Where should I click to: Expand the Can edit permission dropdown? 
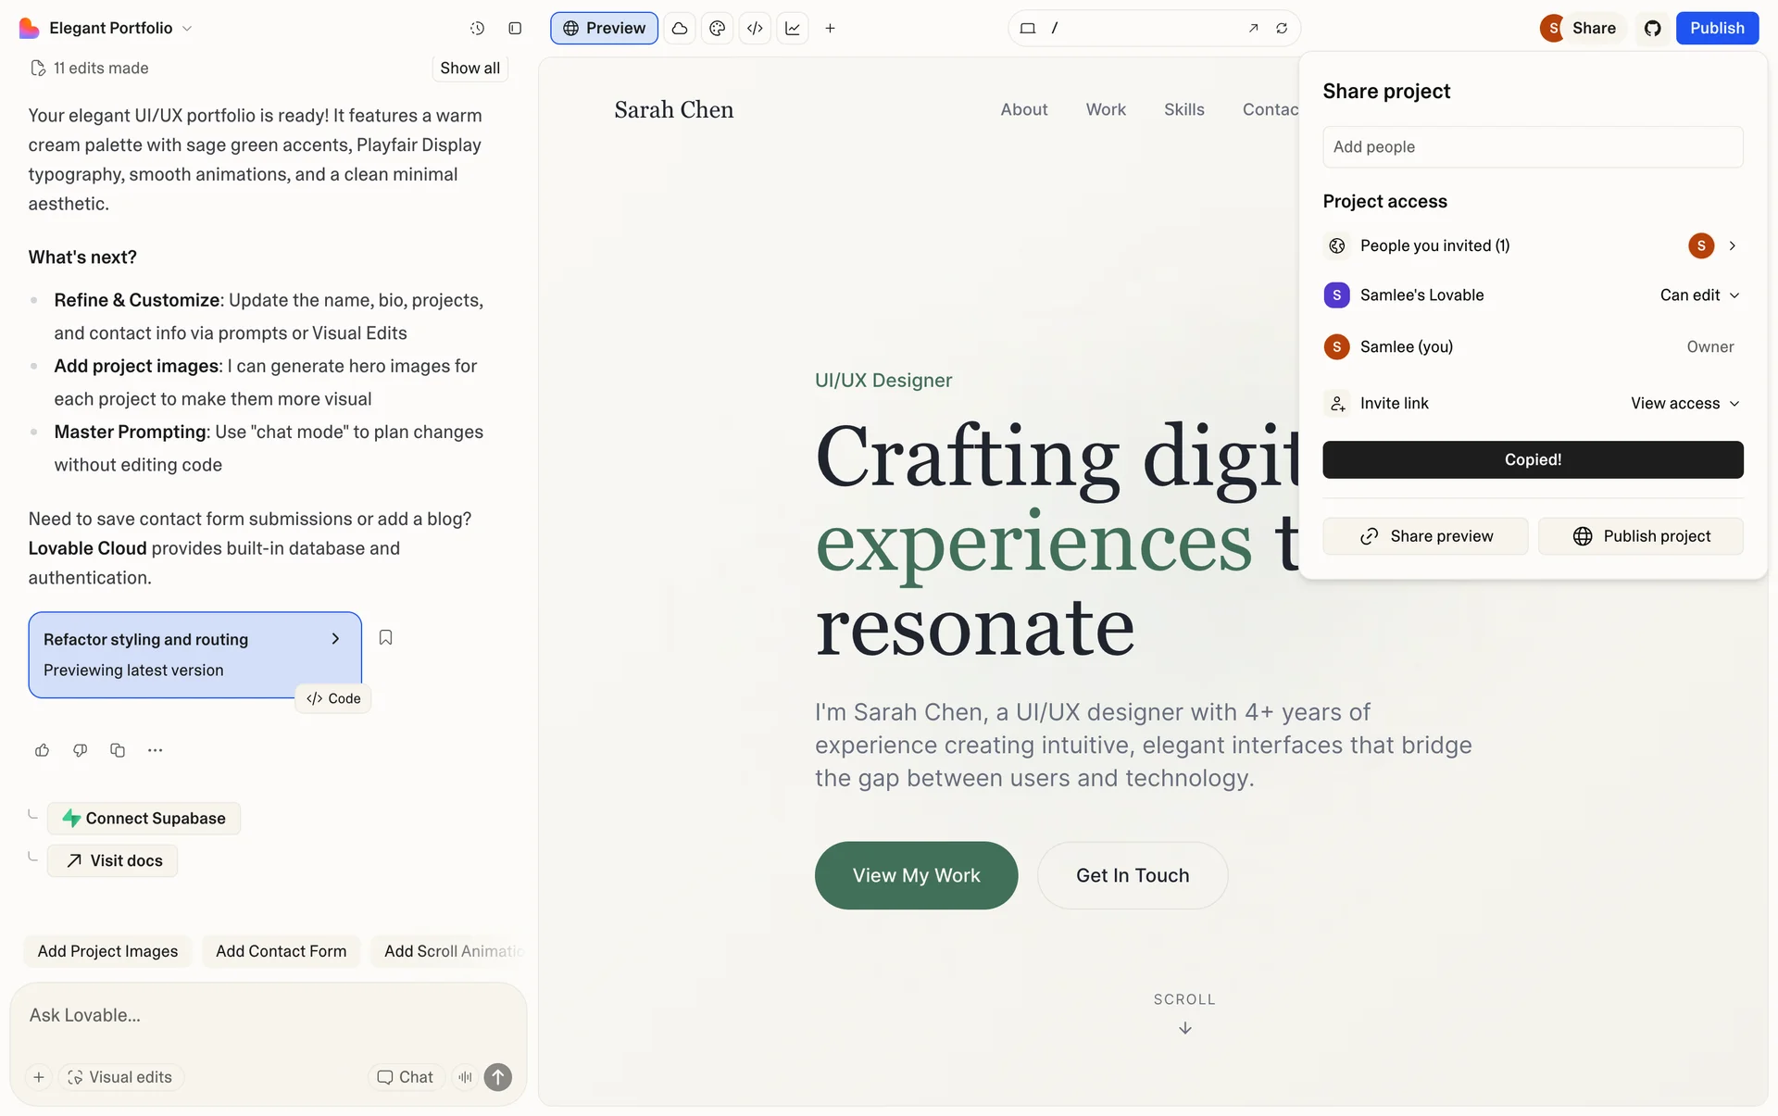click(1699, 295)
